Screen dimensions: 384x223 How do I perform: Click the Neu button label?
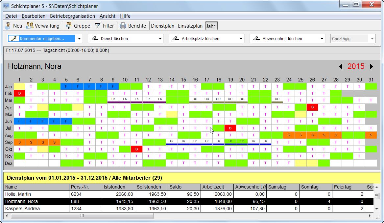point(17,26)
